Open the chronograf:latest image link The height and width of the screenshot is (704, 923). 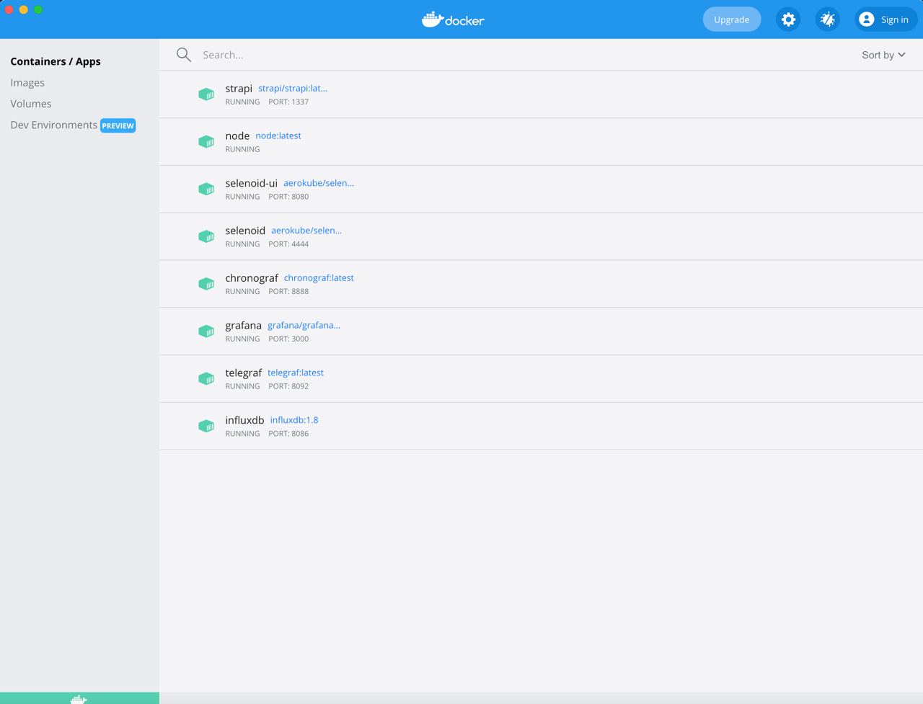point(319,277)
